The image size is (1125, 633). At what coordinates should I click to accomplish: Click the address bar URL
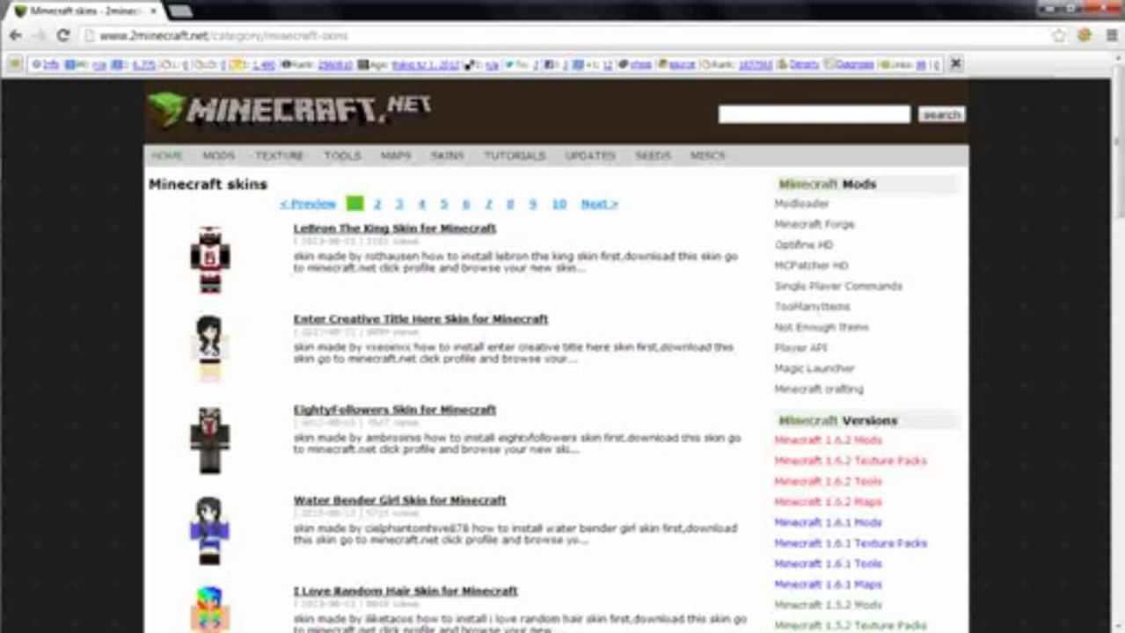pos(223,36)
